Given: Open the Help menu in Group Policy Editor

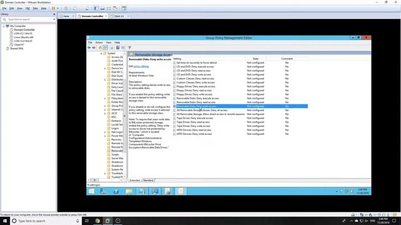Looking at the screenshot, I should tap(117, 42).
